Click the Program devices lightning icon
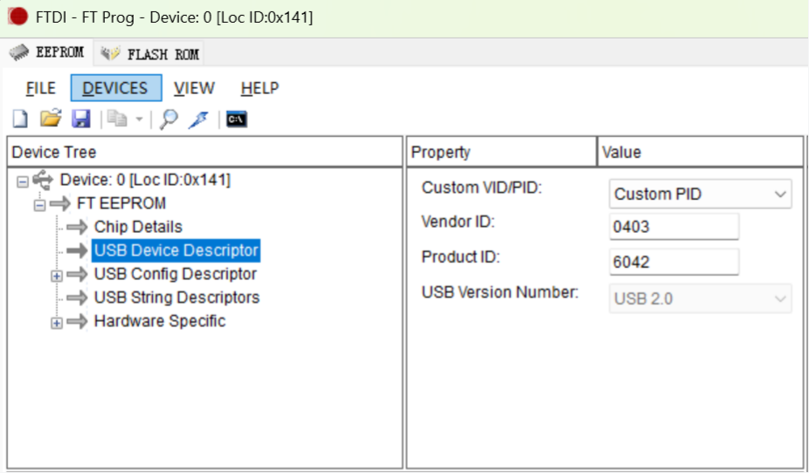The width and height of the screenshot is (809, 473). pyautogui.click(x=198, y=120)
